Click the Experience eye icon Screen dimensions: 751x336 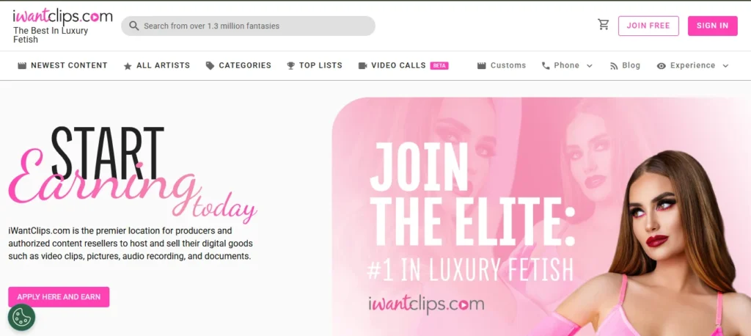[662, 66]
